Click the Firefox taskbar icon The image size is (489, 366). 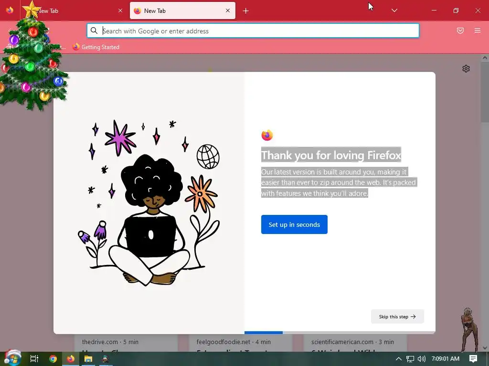click(x=71, y=359)
